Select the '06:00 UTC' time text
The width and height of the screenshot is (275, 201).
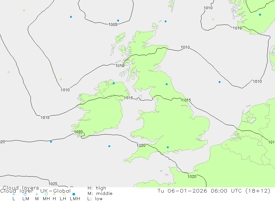click(x=226, y=191)
